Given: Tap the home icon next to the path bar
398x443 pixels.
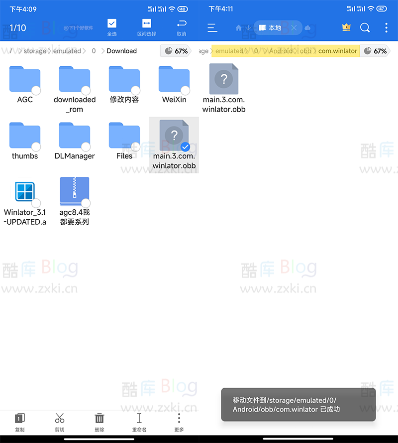Looking at the screenshot, I should tap(238, 28).
